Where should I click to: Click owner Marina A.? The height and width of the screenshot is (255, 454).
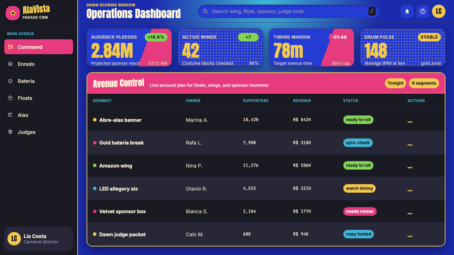coord(197,120)
